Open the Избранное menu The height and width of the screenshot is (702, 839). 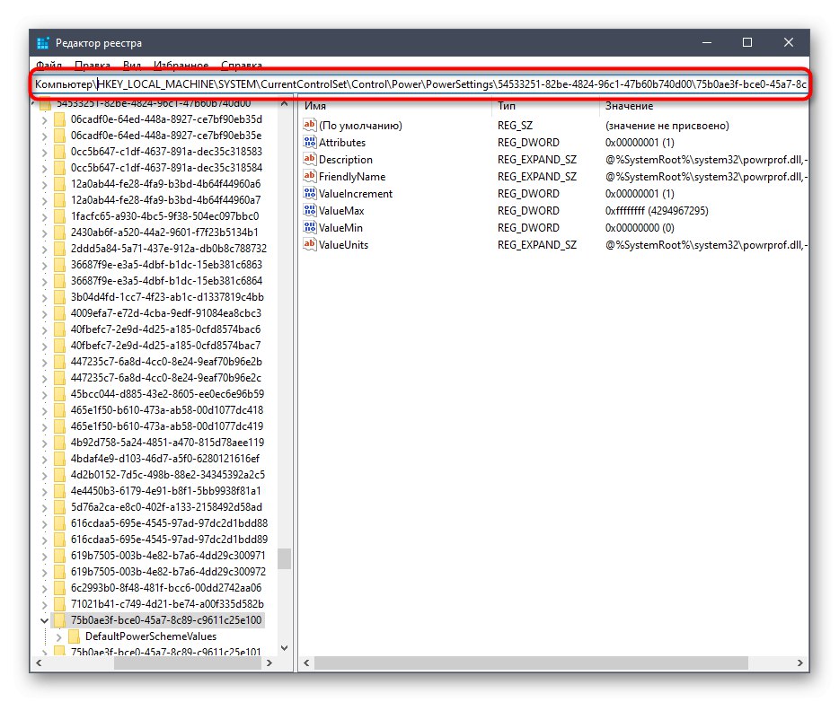(x=181, y=66)
